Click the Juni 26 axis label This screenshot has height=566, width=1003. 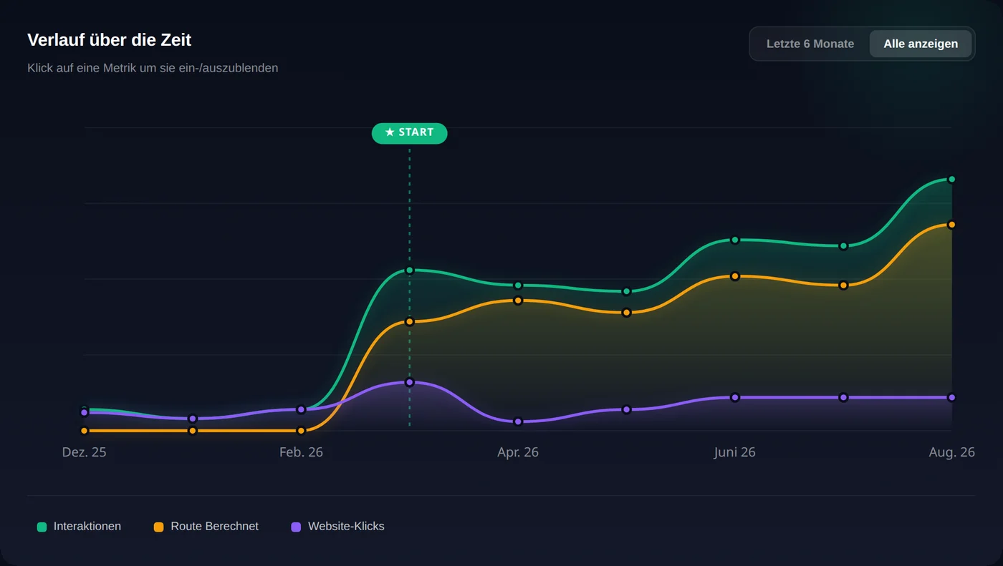[x=735, y=452]
